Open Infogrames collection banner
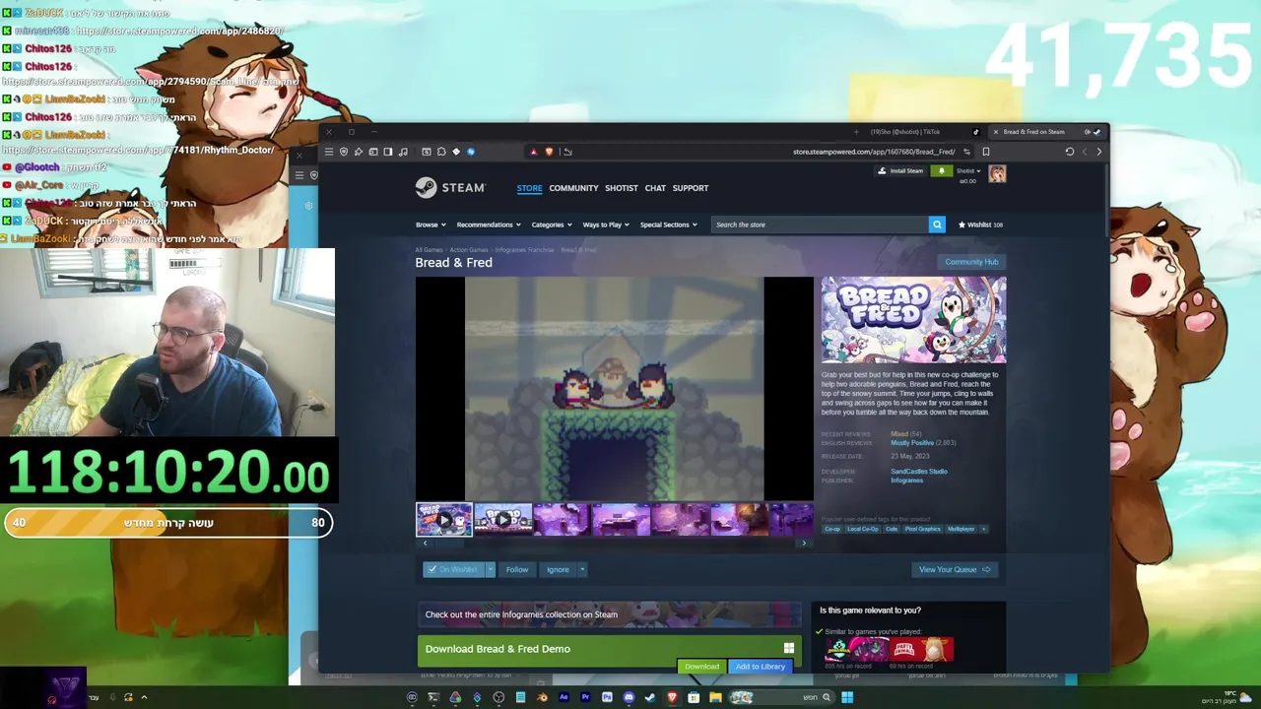This screenshot has width=1261, height=709. coord(609,614)
